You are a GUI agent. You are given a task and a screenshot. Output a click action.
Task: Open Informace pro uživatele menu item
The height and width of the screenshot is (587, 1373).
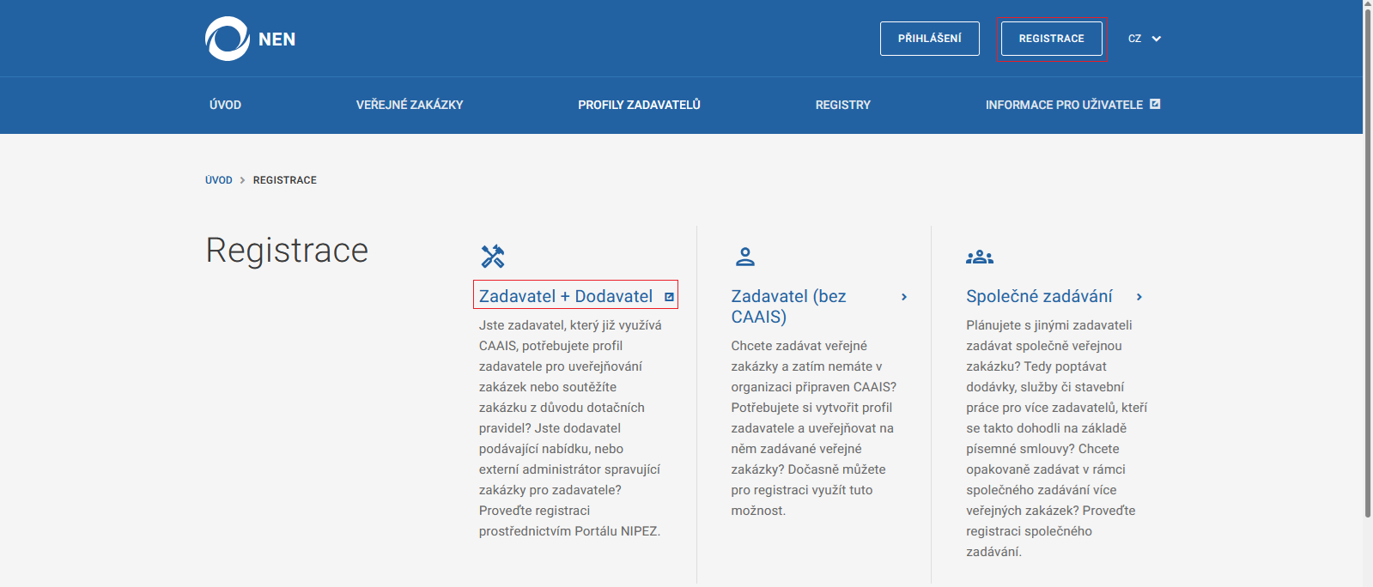coord(1072,105)
